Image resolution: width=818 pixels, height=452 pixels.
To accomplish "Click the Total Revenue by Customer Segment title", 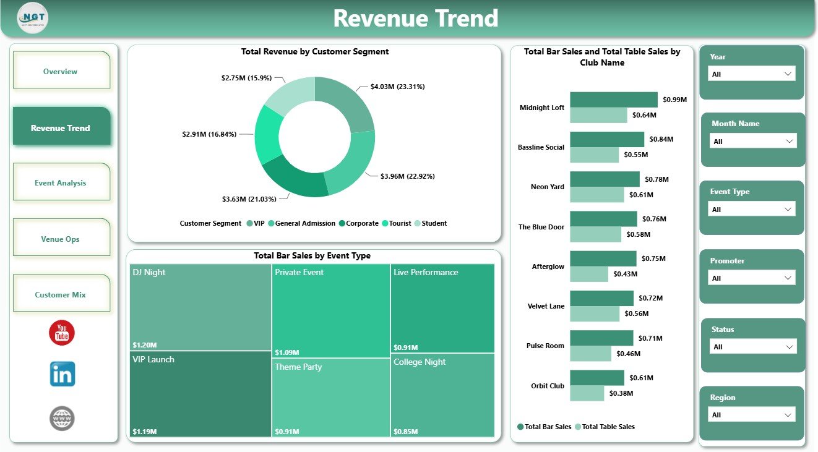I will [x=315, y=52].
